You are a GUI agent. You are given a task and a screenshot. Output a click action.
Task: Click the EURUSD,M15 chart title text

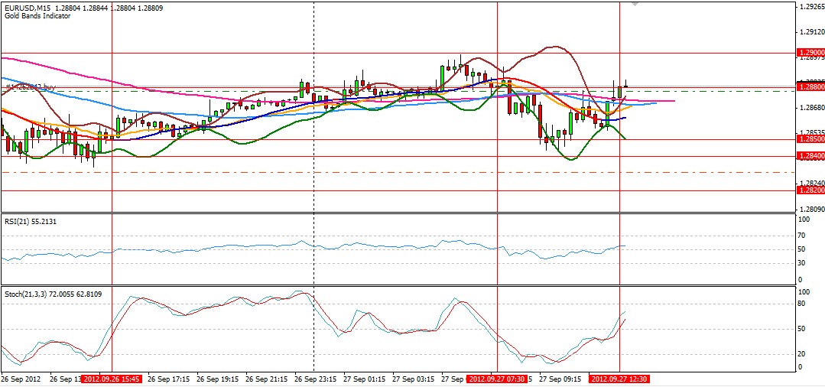(x=28, y=8)
